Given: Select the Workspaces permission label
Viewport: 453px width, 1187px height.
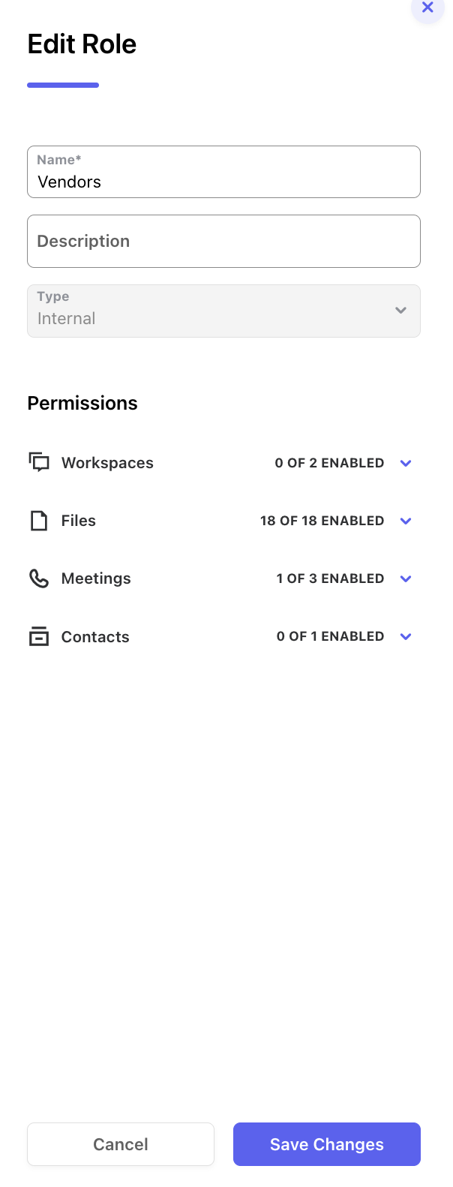Looking at the screenshot, I should click(x=107, y=463).
